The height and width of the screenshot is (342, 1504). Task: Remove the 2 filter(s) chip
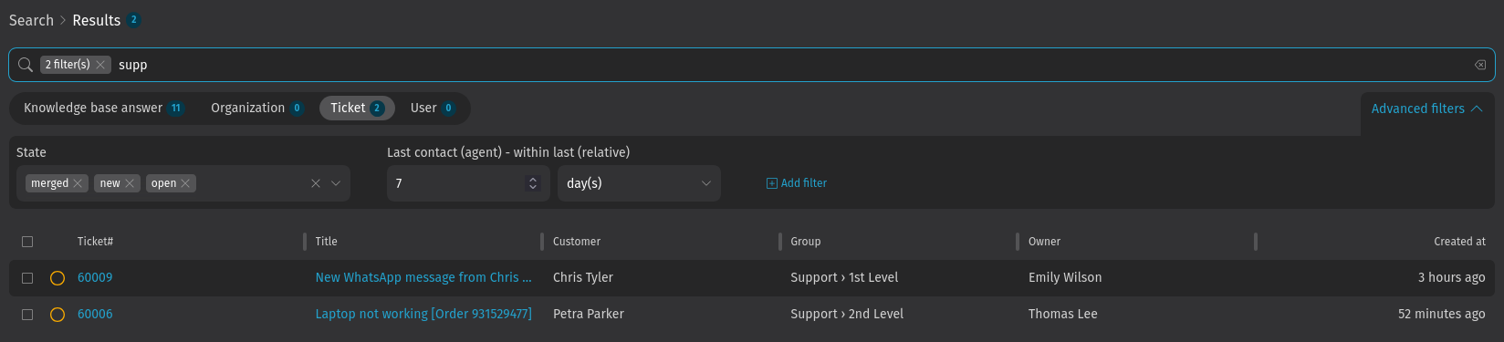[x=100, y=65]
